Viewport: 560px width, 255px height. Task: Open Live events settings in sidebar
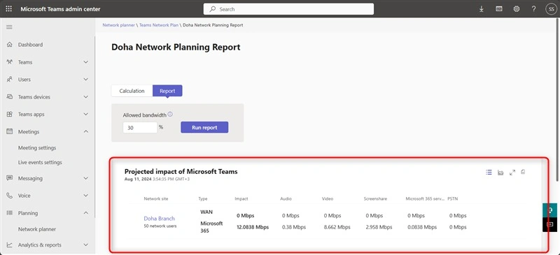[40, 162]
